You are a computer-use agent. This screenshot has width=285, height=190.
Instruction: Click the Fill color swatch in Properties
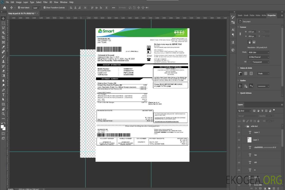tap(249, 62)
